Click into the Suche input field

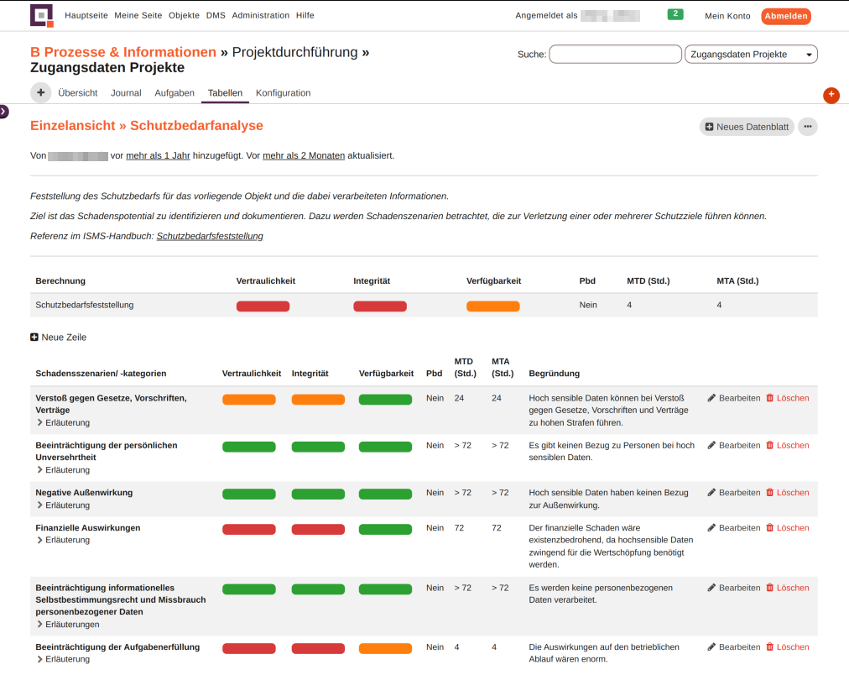coord(615,54)
